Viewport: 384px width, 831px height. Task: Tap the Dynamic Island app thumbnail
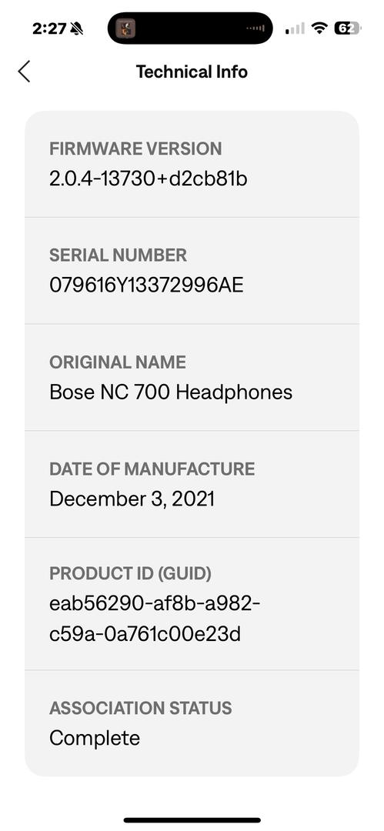click(x=125, y=28)
